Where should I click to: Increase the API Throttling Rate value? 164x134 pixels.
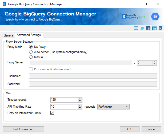pyautogui.click(x=80, y=105)
